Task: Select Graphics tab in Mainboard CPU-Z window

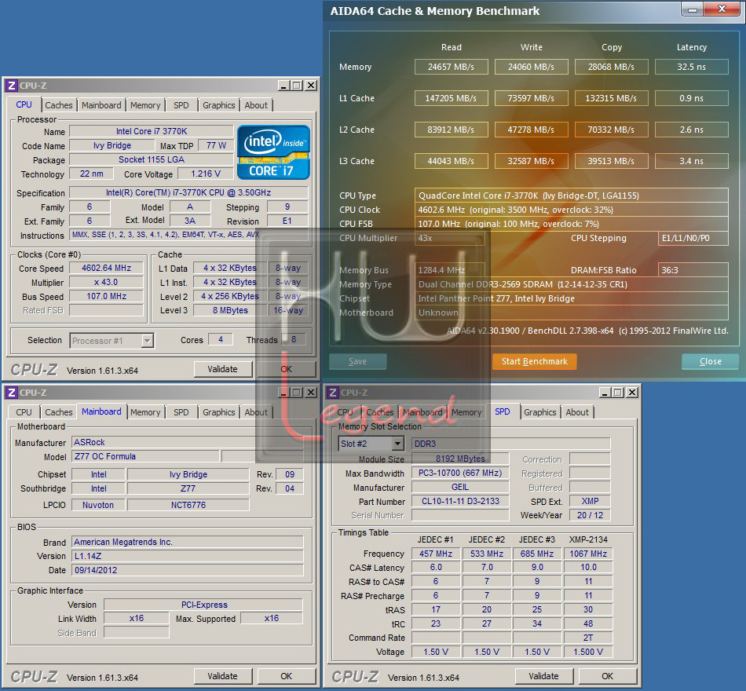Action: 219,412
